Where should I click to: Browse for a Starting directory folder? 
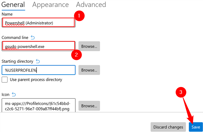click(x=89, y=70)
